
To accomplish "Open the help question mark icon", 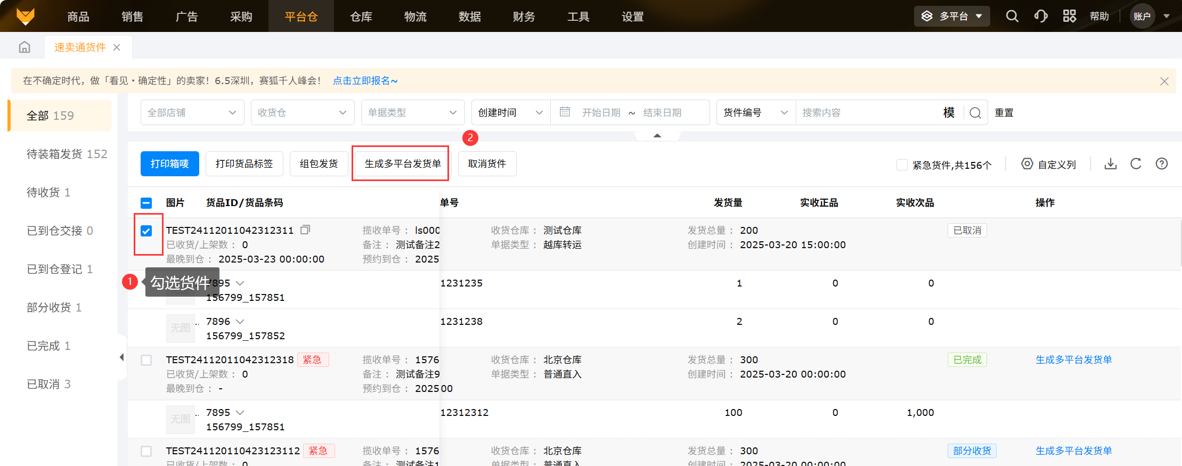I will pyautogui.click(x=1162, y=164).
